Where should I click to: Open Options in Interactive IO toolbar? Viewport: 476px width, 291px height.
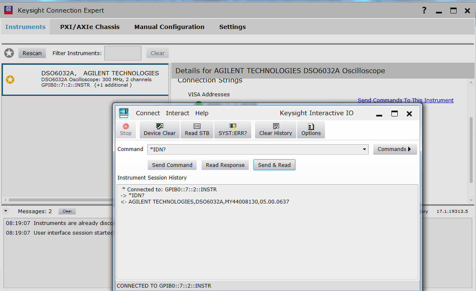(311, 130)
